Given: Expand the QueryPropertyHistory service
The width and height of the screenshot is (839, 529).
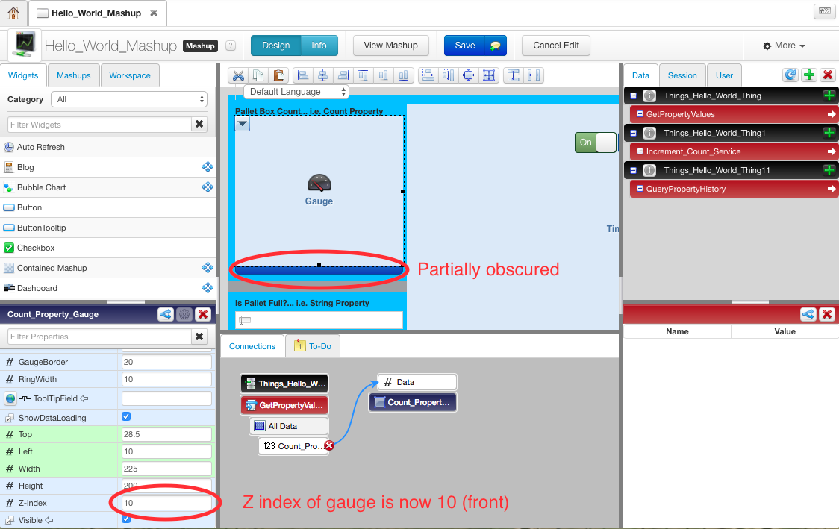Looking at the screenshot, I should pyautogui.click(x=640, y=189).
